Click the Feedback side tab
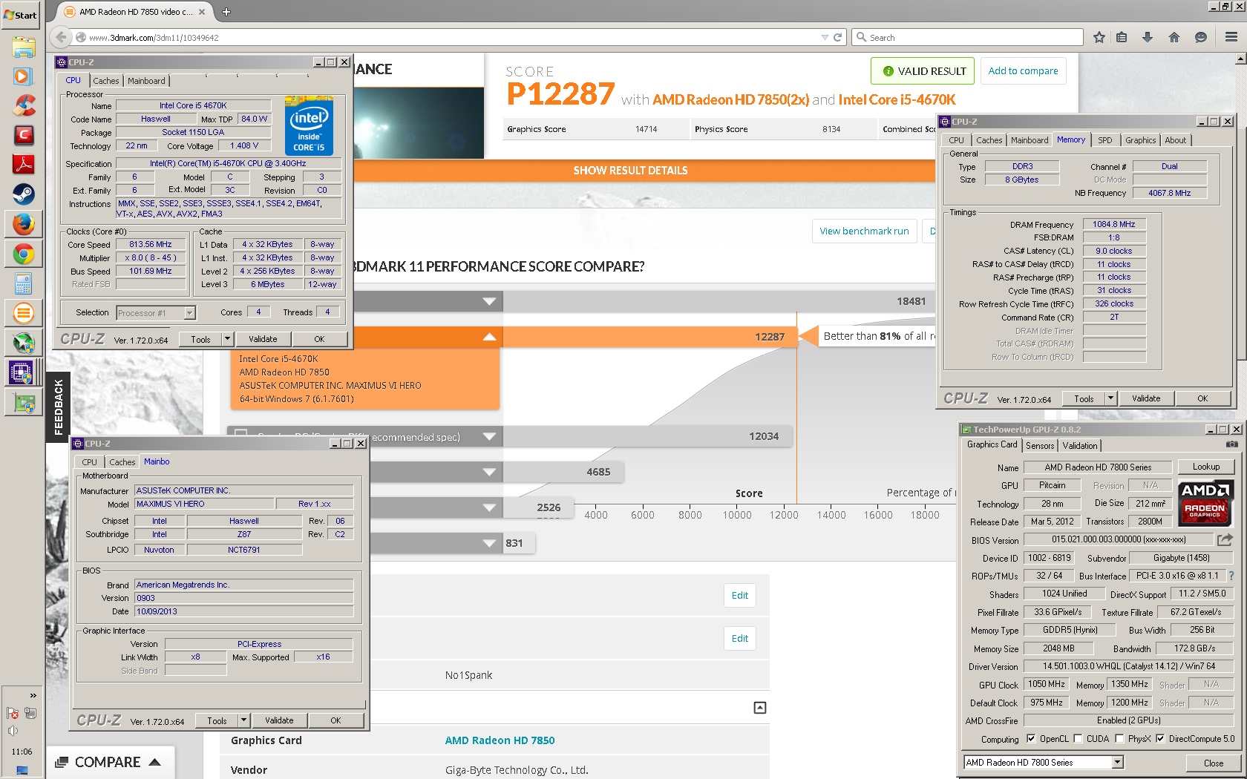Screen dimensions: 1247x779 (x=59, y=407)
